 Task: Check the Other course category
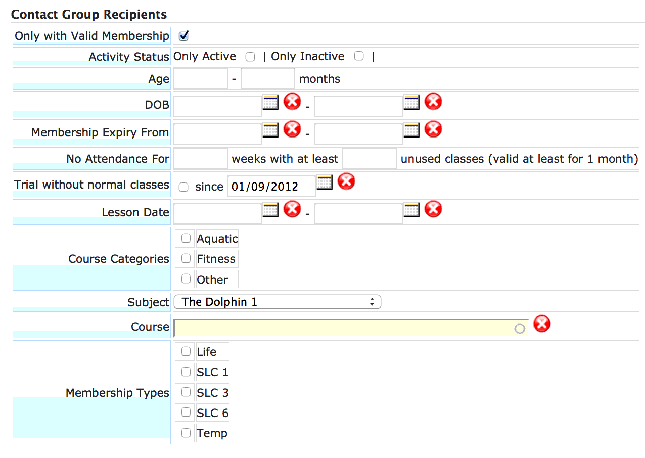[186, 279]
